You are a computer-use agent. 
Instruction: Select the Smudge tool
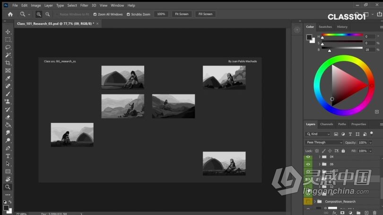point(8,132)
